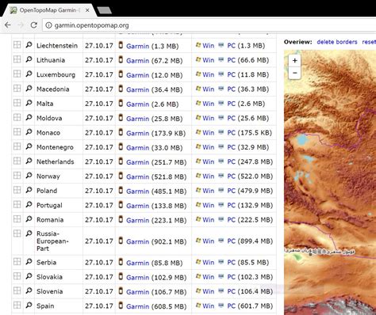Zoom to Macedonia using magnifier icon
This screenshot has width=376, height=315.
coord(29,89)
